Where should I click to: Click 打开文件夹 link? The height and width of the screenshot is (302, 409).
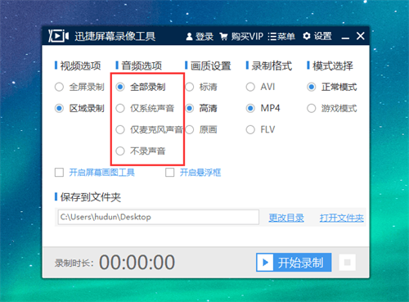tap(342, 218)
